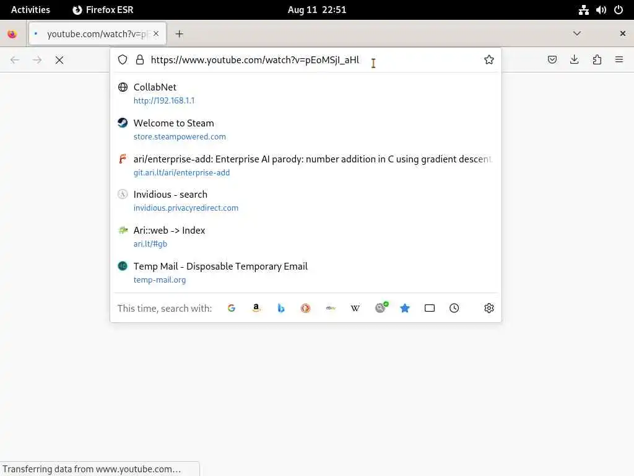Click the volume speaker icon
Screen dimensions: 634x476
coord(601,10)
